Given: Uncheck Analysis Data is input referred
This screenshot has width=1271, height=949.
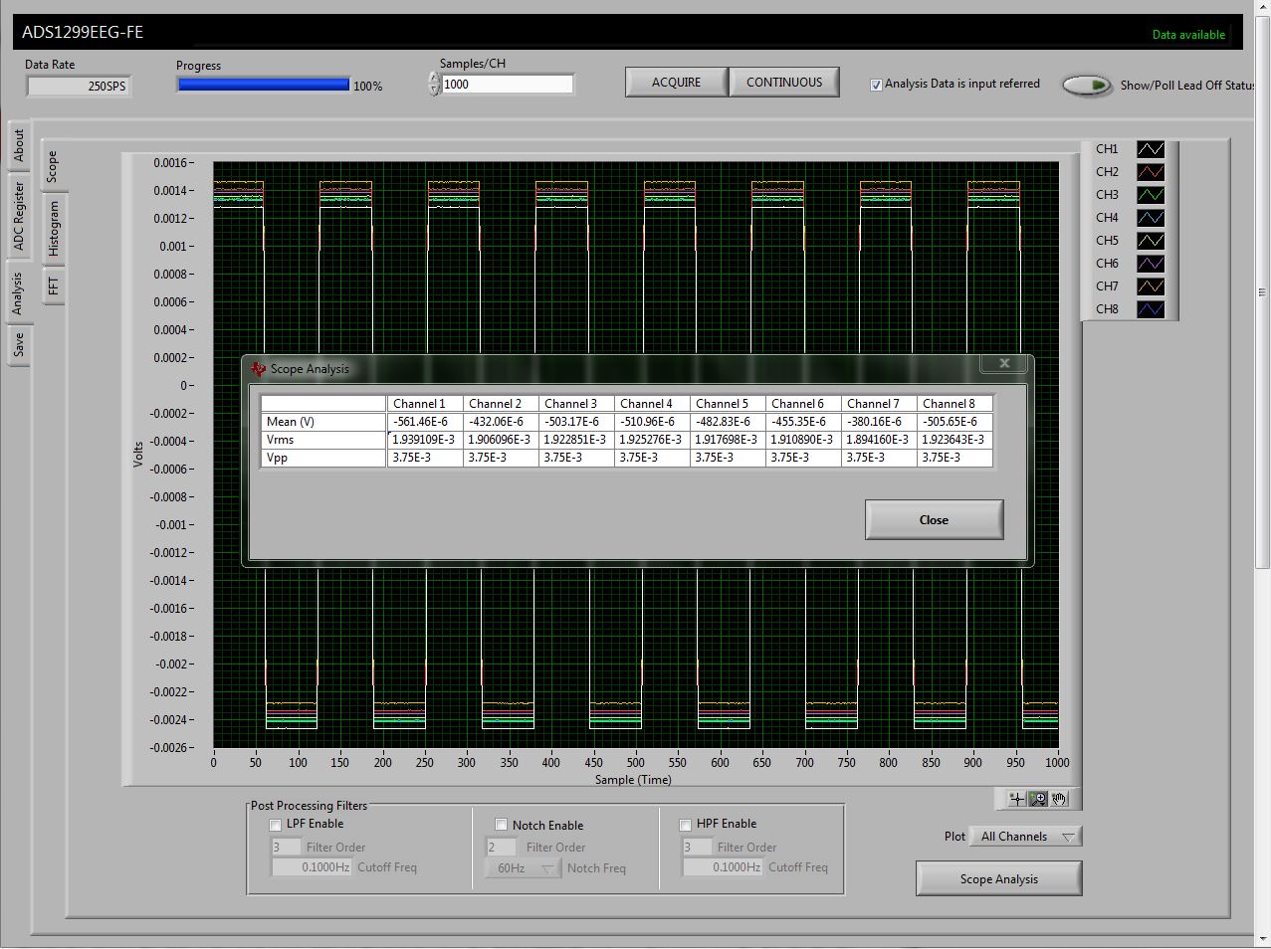Looking at the screenshot, I should 876,85.
